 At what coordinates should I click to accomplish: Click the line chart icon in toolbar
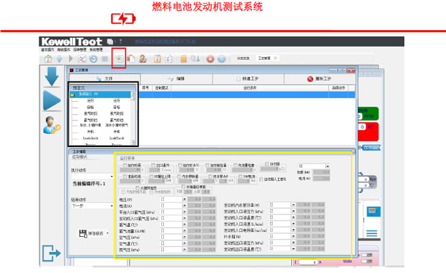coord(82,59)
